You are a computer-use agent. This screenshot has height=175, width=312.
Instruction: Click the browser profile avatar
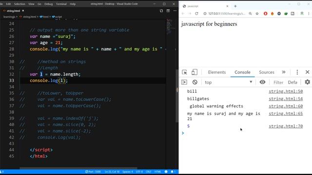(302, 13)
